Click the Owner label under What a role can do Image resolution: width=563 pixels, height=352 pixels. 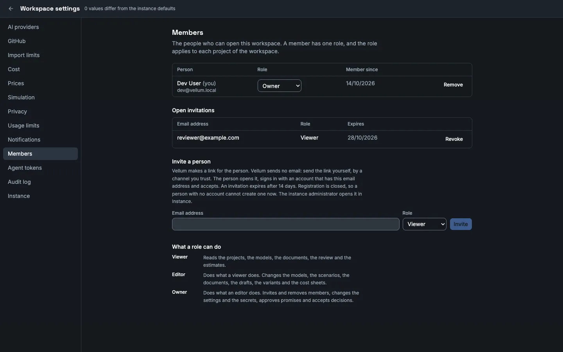(x=179, y=292)
